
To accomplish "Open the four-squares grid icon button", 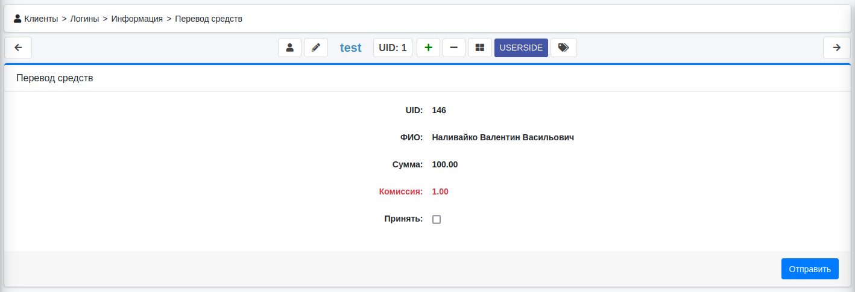I will [x=480, y=48].
